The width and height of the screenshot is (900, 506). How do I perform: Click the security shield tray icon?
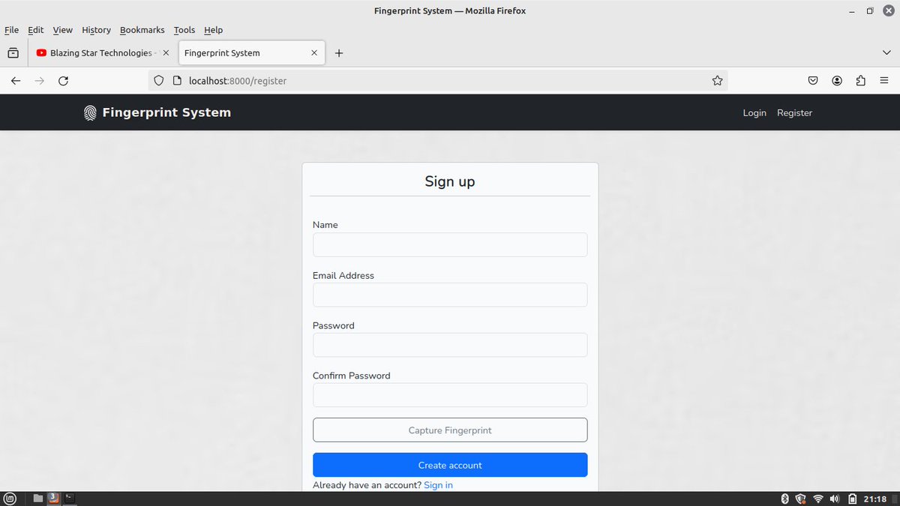click(801, 499)
